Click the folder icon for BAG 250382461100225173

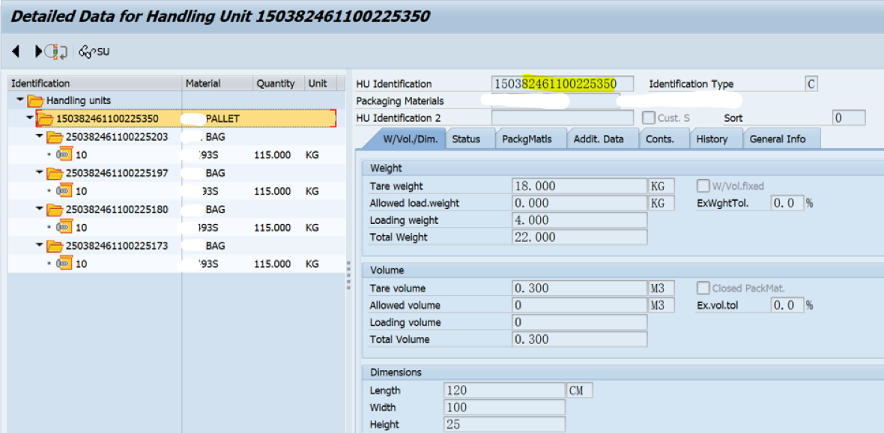pyautogui.click(x=54, y=245)
